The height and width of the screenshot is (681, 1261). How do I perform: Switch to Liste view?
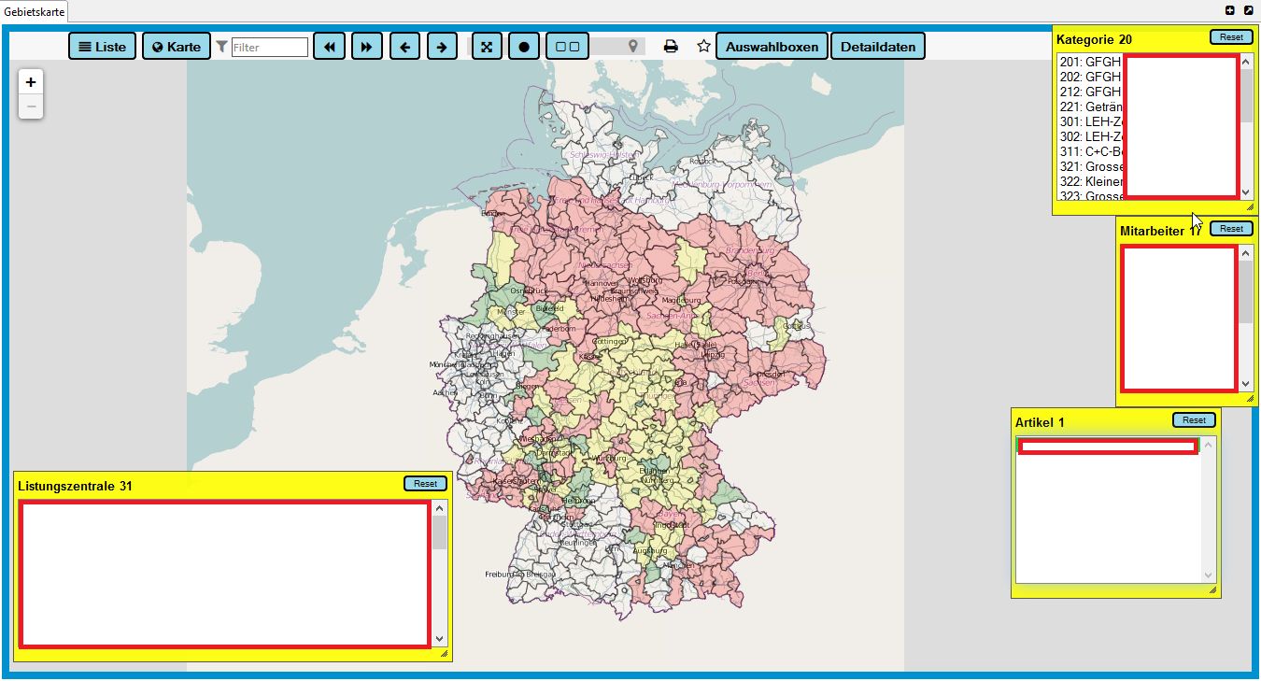click(102, 47)
